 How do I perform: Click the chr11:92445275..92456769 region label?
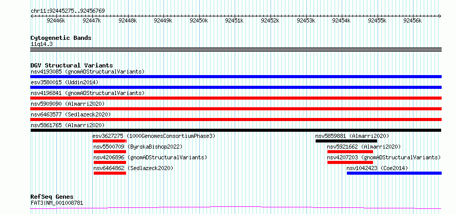click(68, 11)
